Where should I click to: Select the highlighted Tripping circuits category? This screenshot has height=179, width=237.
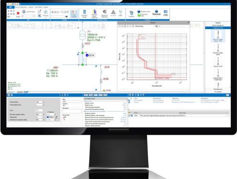218,28
